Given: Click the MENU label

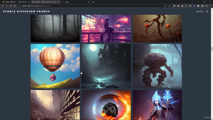Looking at the screenshot, I should [200, 12].
